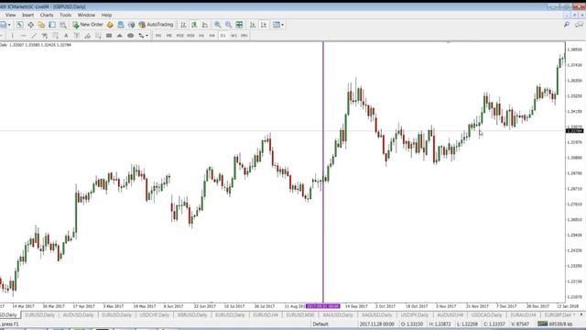
Task: Open Market Watch panel icon
Action: pyautogui.click(x=20, y=25)
